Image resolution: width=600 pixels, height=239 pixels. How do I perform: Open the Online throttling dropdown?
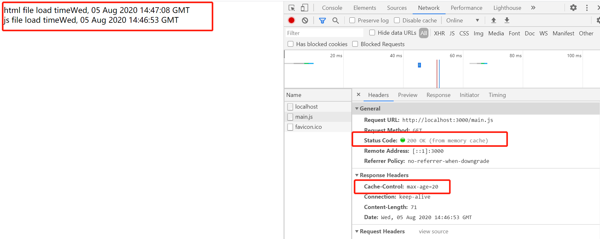462,21
